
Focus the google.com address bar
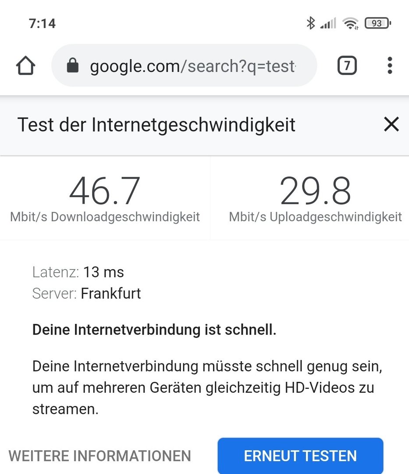coord(184,65)
